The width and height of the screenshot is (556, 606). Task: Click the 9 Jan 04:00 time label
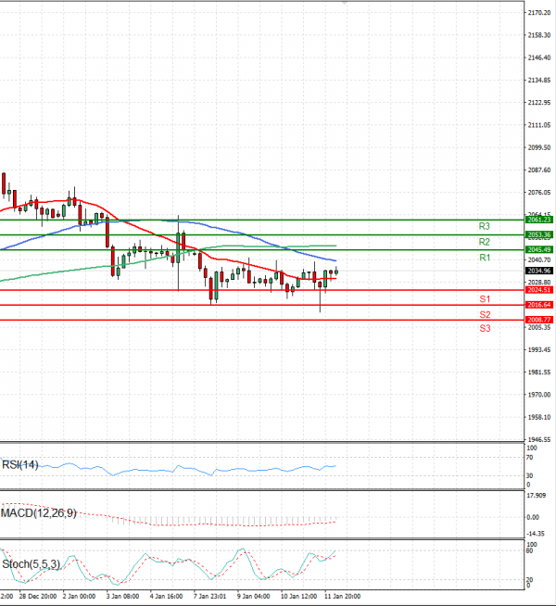254,597
